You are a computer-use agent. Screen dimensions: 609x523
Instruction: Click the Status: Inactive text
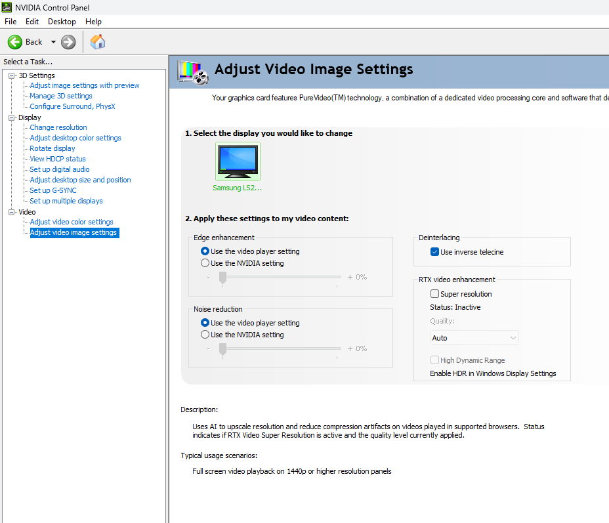(x=455, y=307)
